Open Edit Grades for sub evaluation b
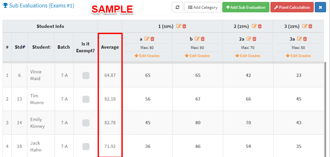 pyautogui.click(x=198, y=56)
